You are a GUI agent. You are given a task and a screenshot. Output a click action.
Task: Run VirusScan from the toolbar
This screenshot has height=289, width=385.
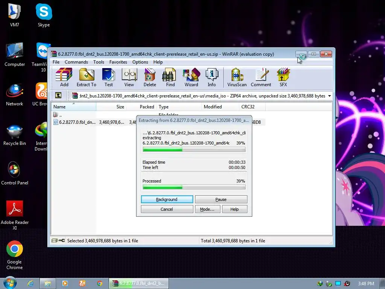[x=237, y=78]
